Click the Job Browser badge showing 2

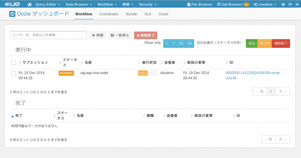pyautogui.click(x=246, y=4)
